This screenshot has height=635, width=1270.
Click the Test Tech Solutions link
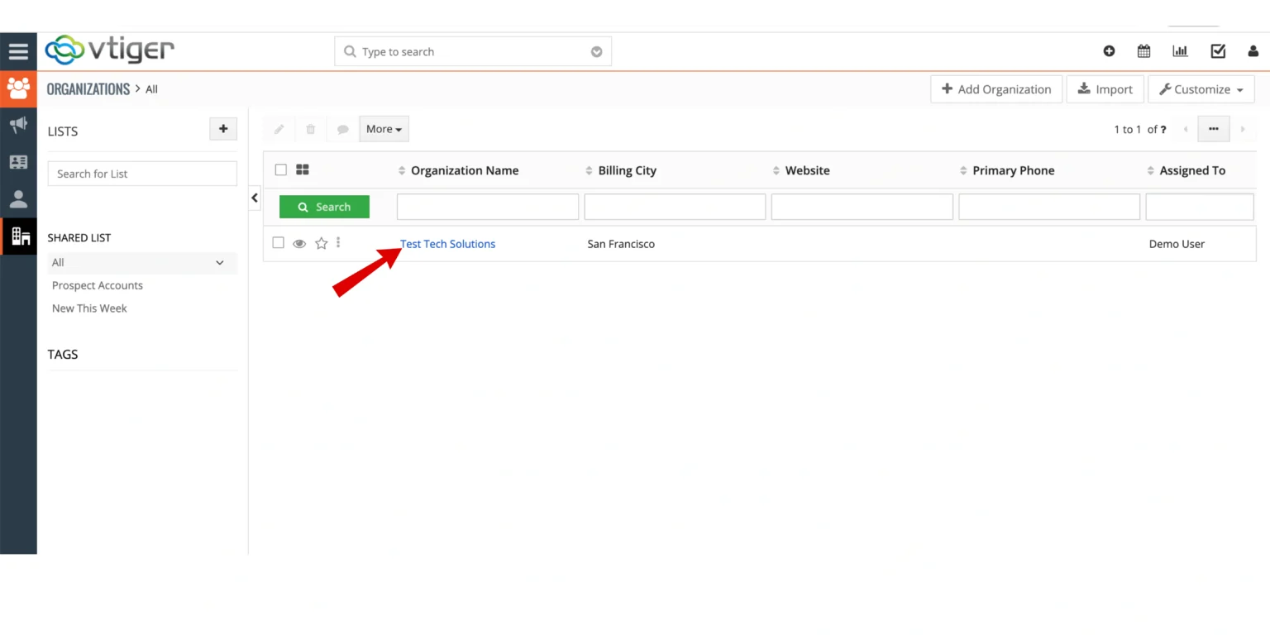click(x=447, y=244)
